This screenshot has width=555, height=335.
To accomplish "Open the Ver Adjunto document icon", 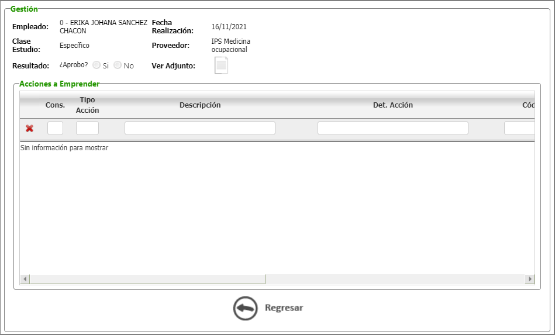I will click(x=221, y=65).
